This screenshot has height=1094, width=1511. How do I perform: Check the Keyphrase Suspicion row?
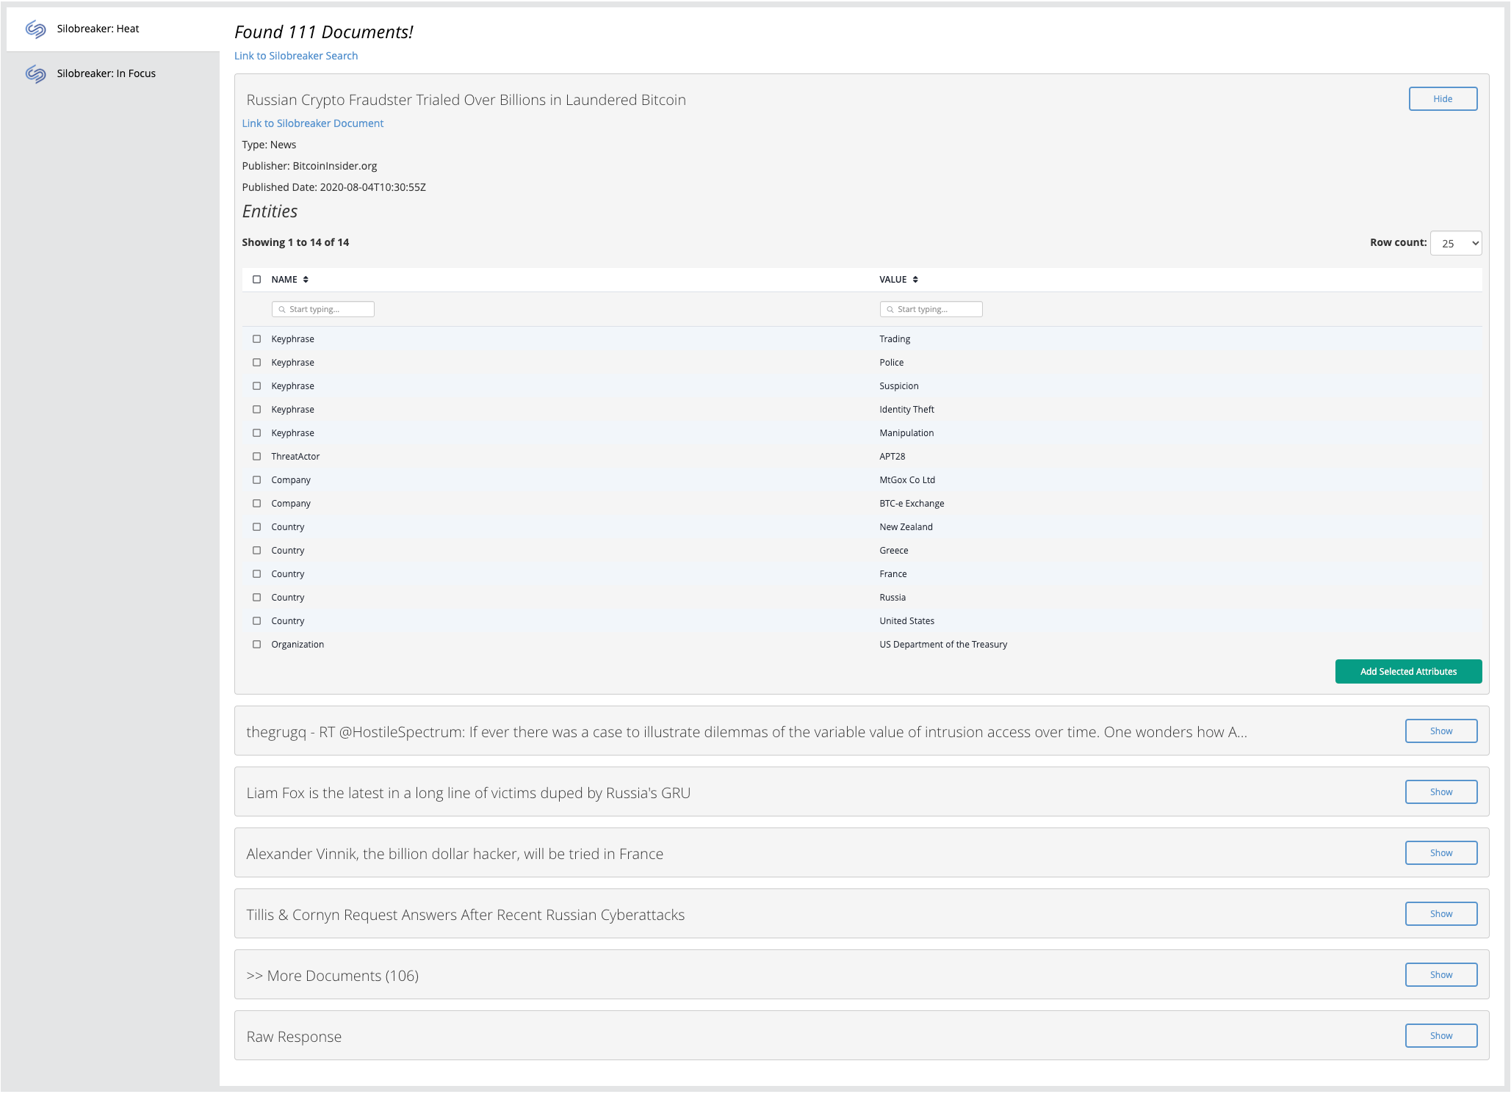tap(256, 386)
